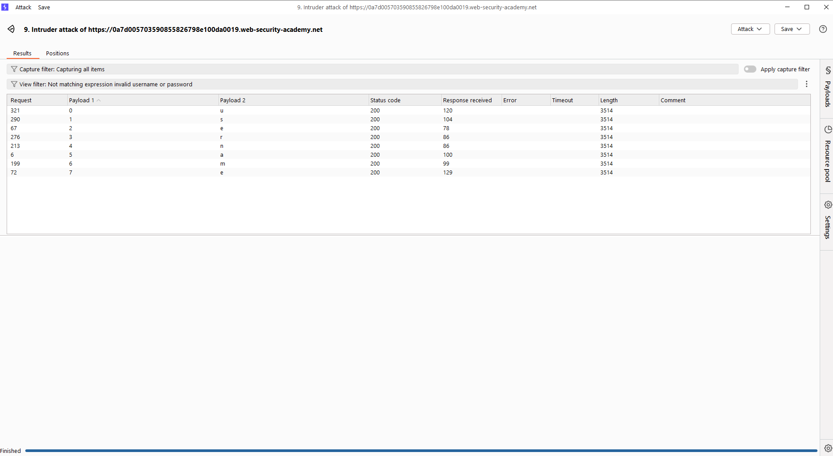Screen dimensions: 833x456
Task: Click the attack progress bar at bottom
Action: point(421,451)
